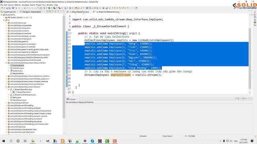Open Windows Start menu
This screenshot has height=144, width=257.
point(4,141)
